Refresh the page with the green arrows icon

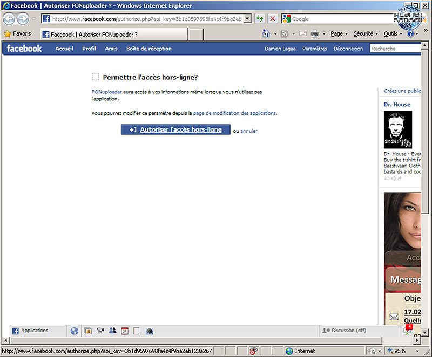(x=259, y=19)
